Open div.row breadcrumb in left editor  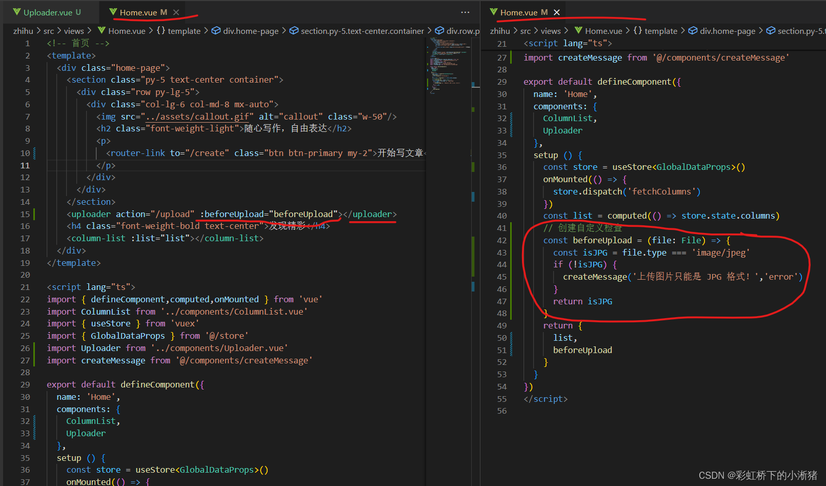pyautogui.click(x=463, y=31)
